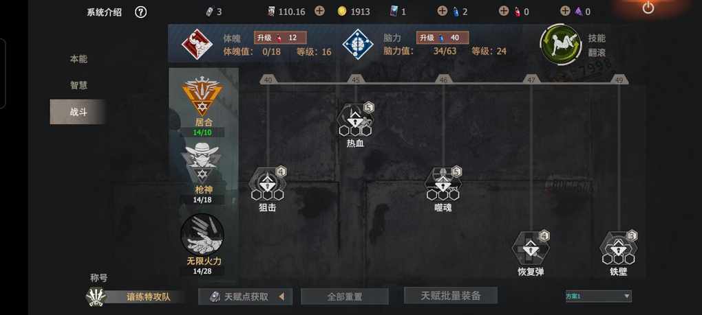Upgrade 体魄 with the 升级 12 button
Viewport: 702px width, 315px height.
pyautogui.click(x=280, y=38)
